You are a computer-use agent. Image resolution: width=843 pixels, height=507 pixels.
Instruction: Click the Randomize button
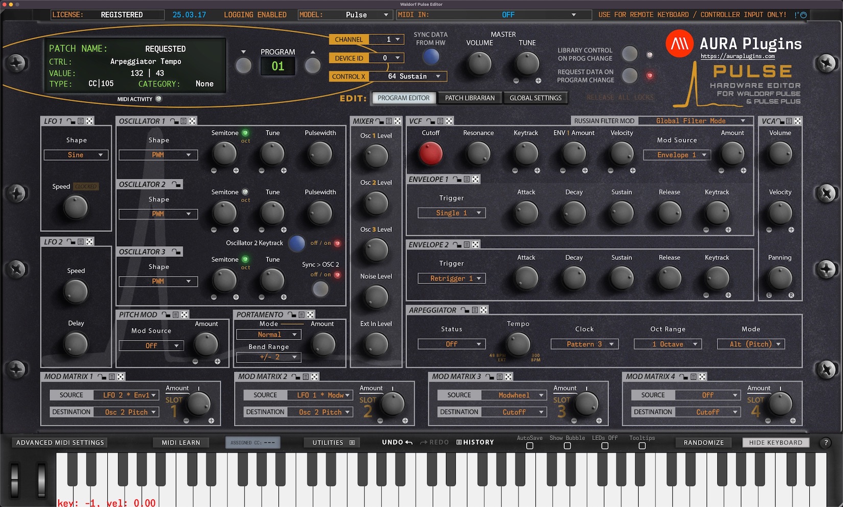click(704, 443)
